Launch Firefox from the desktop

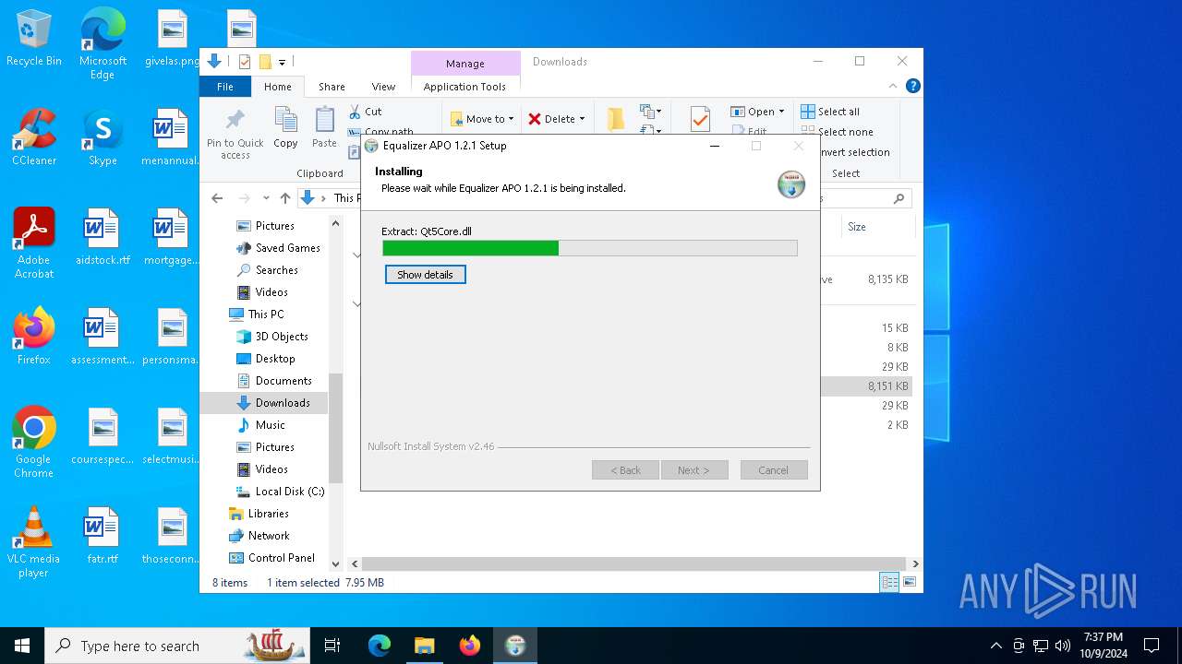[34, 337]
